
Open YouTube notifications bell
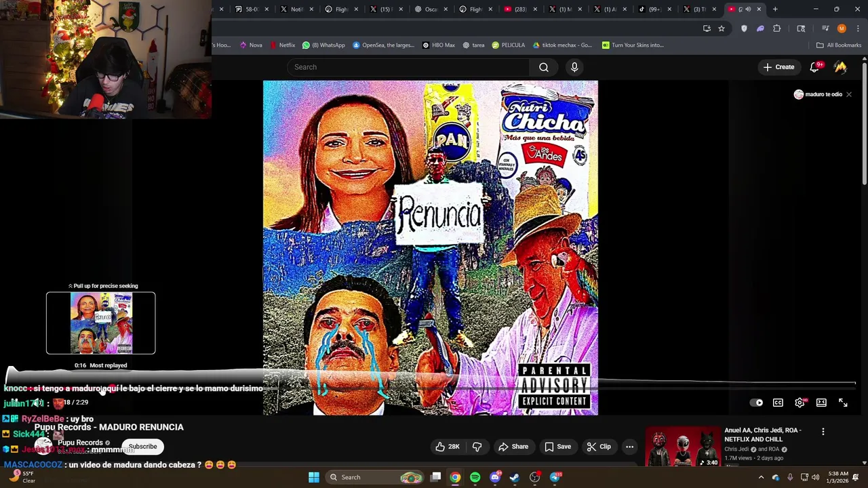click(815, 67)
